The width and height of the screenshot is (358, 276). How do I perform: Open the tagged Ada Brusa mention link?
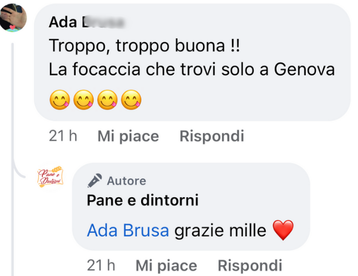coord(128,231)
